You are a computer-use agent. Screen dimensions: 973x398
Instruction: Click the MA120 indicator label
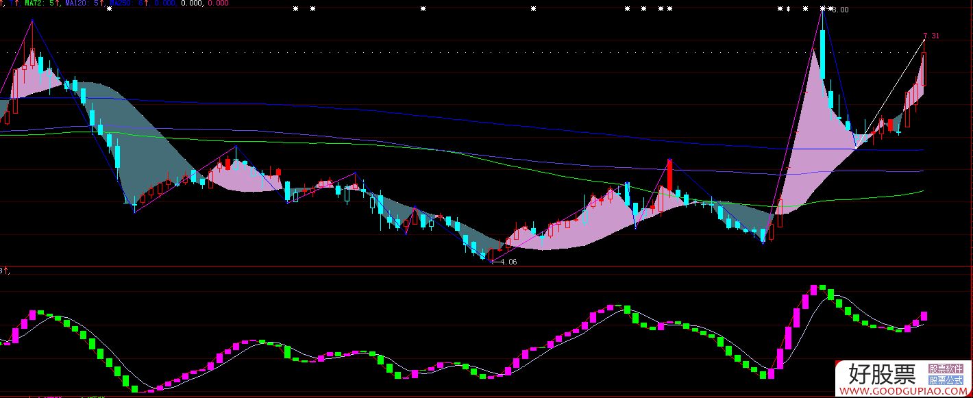pyautogui.click(x=82, y=3)
